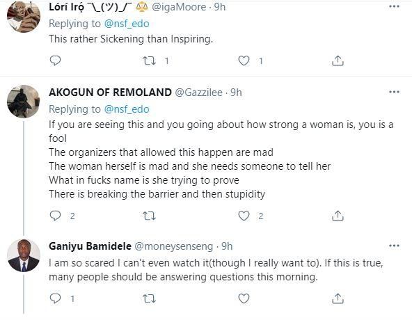This screenshot has height=320, width=412.
Task: Reply to Ganiyu Bamidele's tweet
Action: click(55, 298)
